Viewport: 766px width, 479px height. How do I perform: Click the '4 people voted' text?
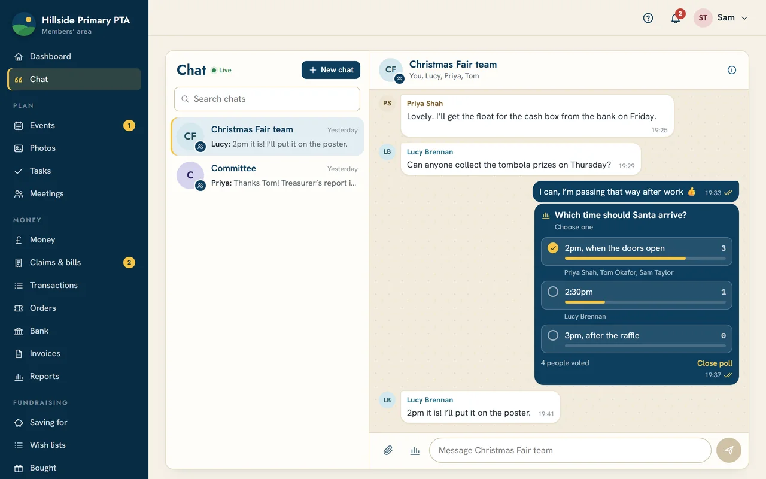point(565,363)
